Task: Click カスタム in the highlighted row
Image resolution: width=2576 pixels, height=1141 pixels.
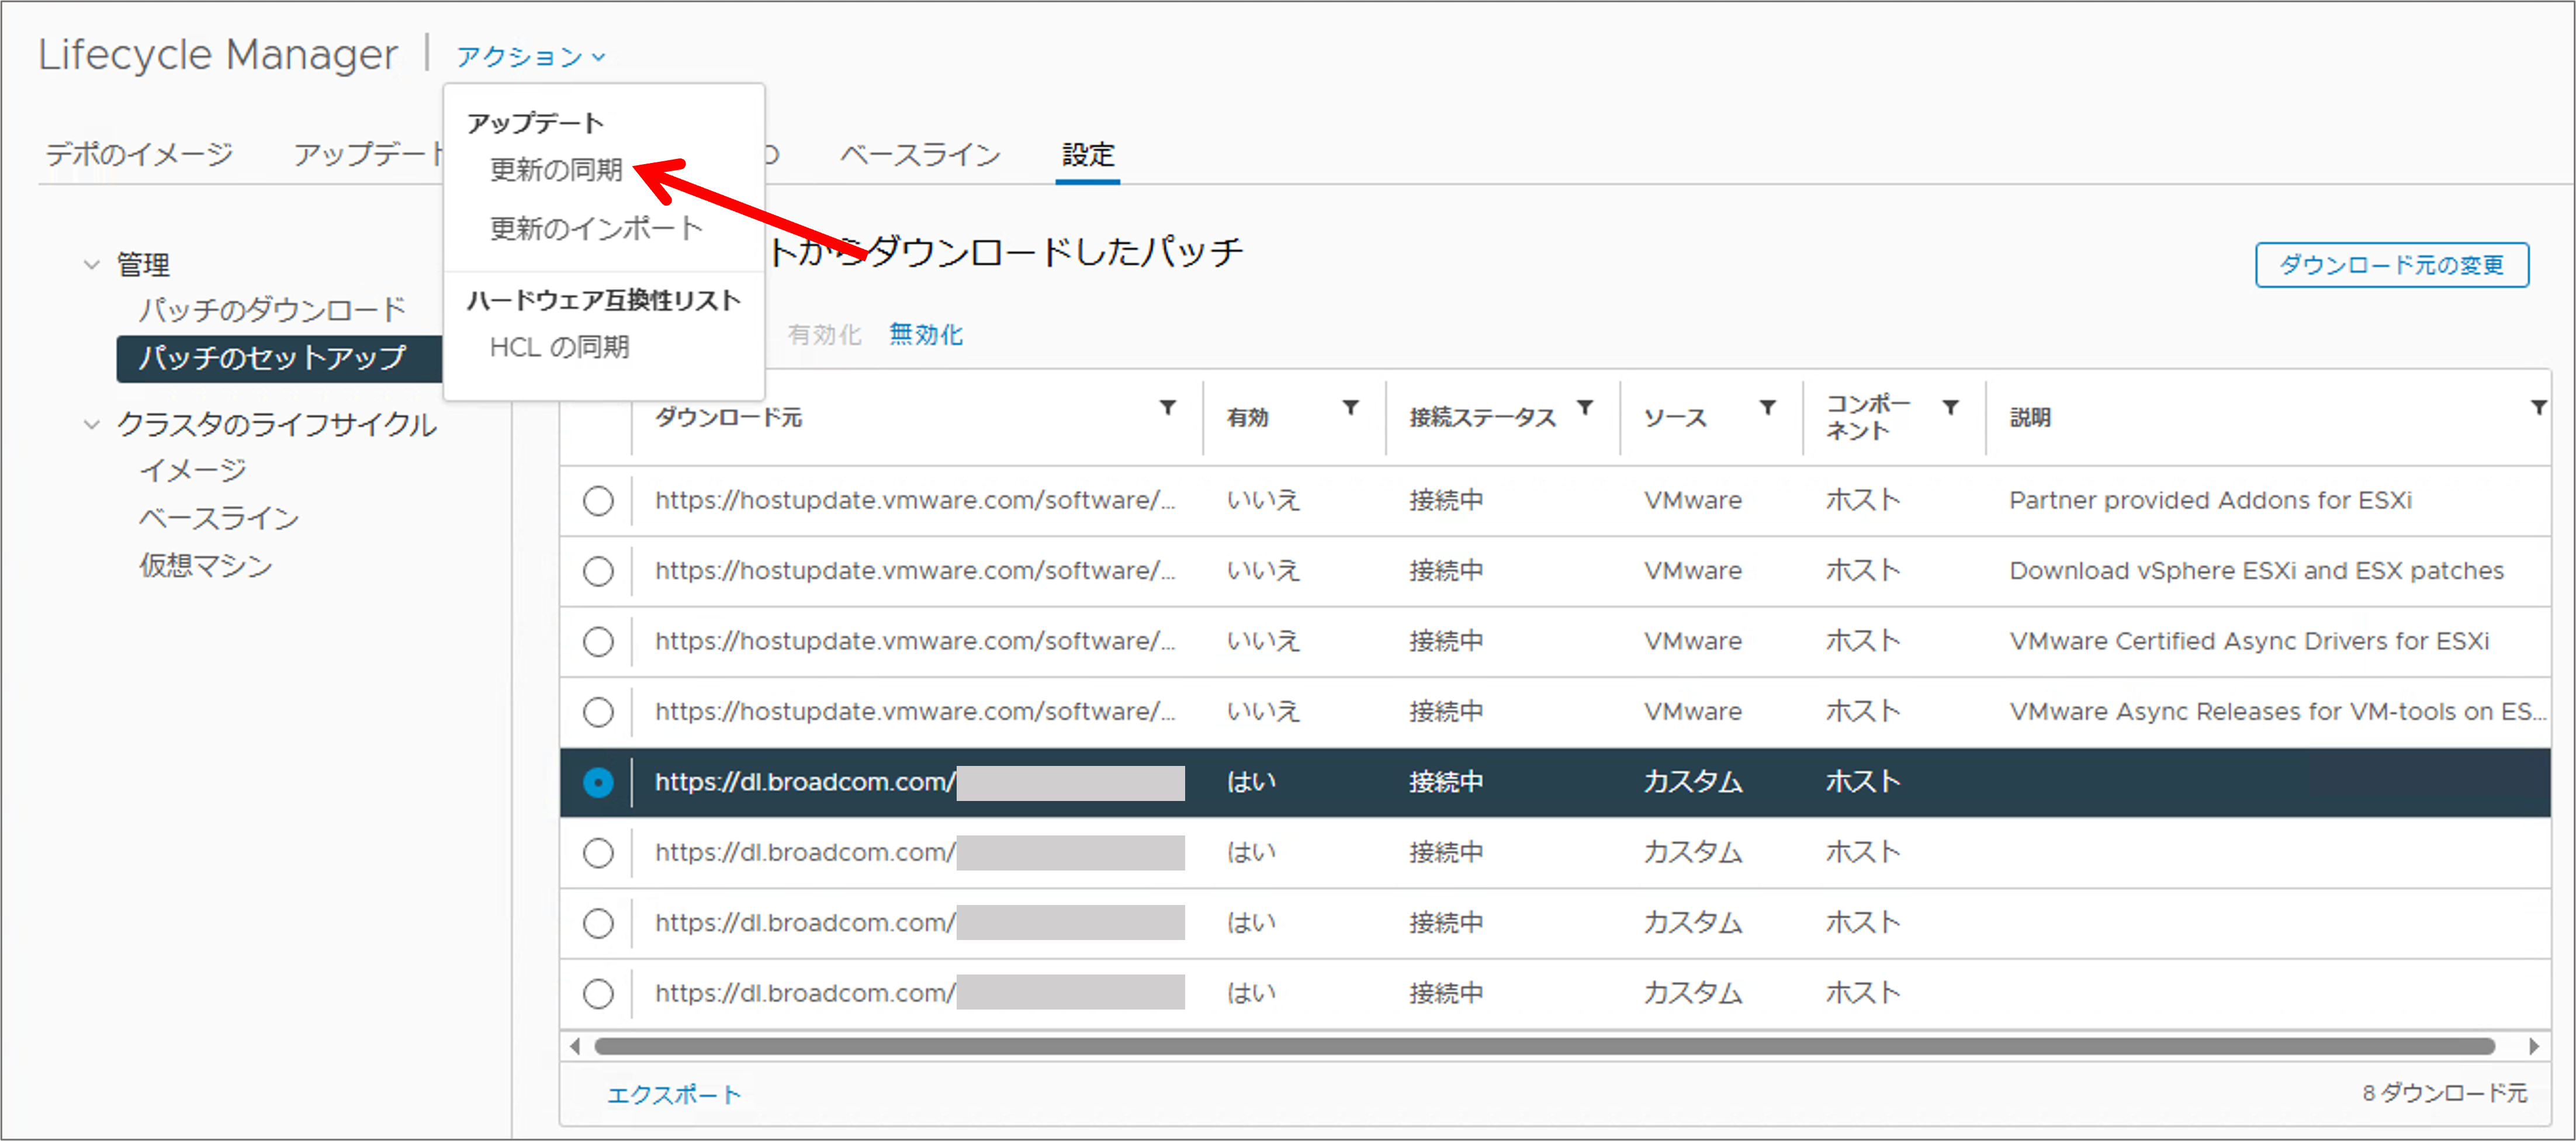Action: pyautogui.click(x=1693, y=782)
